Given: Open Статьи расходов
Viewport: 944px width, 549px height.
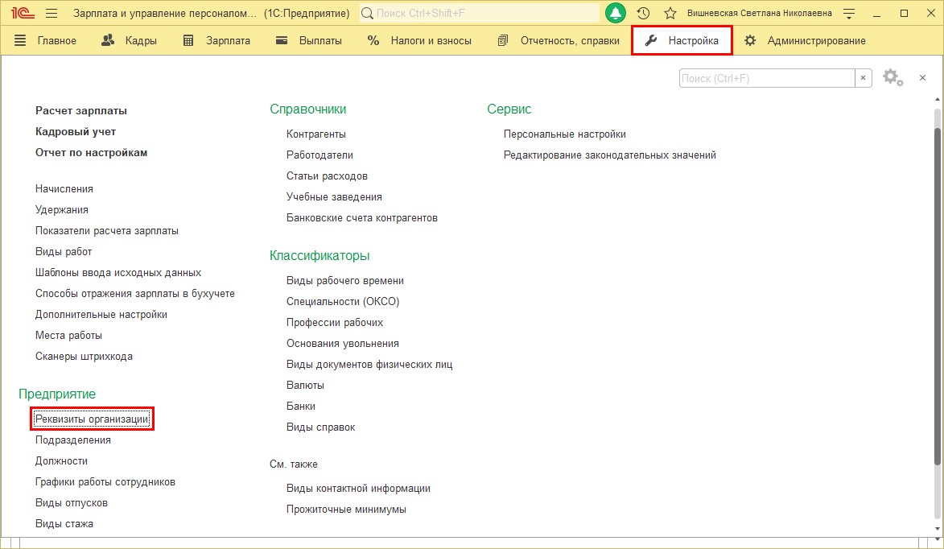Looking at the screenshot, I should click(x=327, y=176).
